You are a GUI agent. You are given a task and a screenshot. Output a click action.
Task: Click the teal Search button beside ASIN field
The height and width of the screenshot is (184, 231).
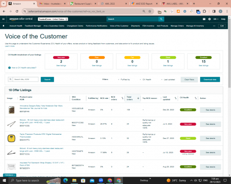(47, 80)
